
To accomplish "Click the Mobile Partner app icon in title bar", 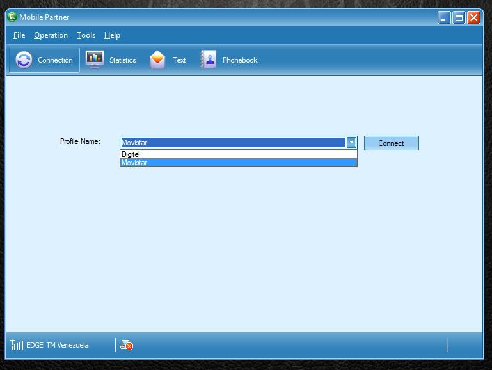I will click(x=12, y=17).
